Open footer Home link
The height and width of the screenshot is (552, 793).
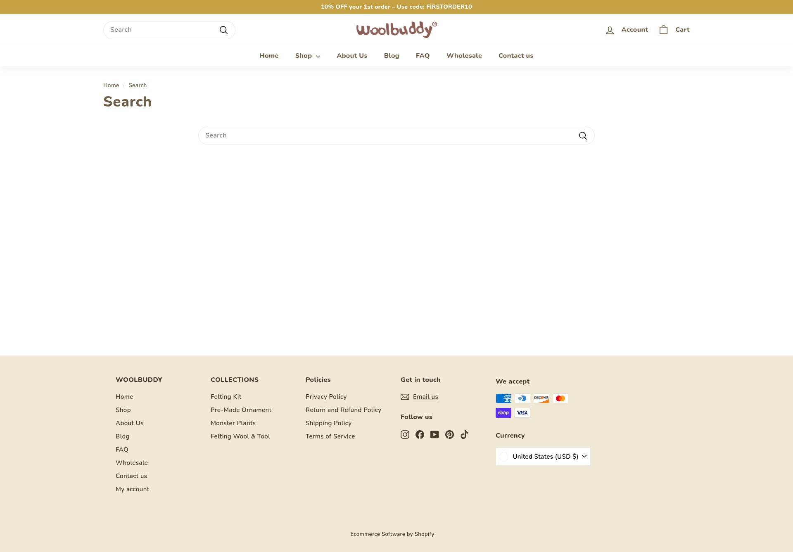pyautogui.click(x=124, y=397)
